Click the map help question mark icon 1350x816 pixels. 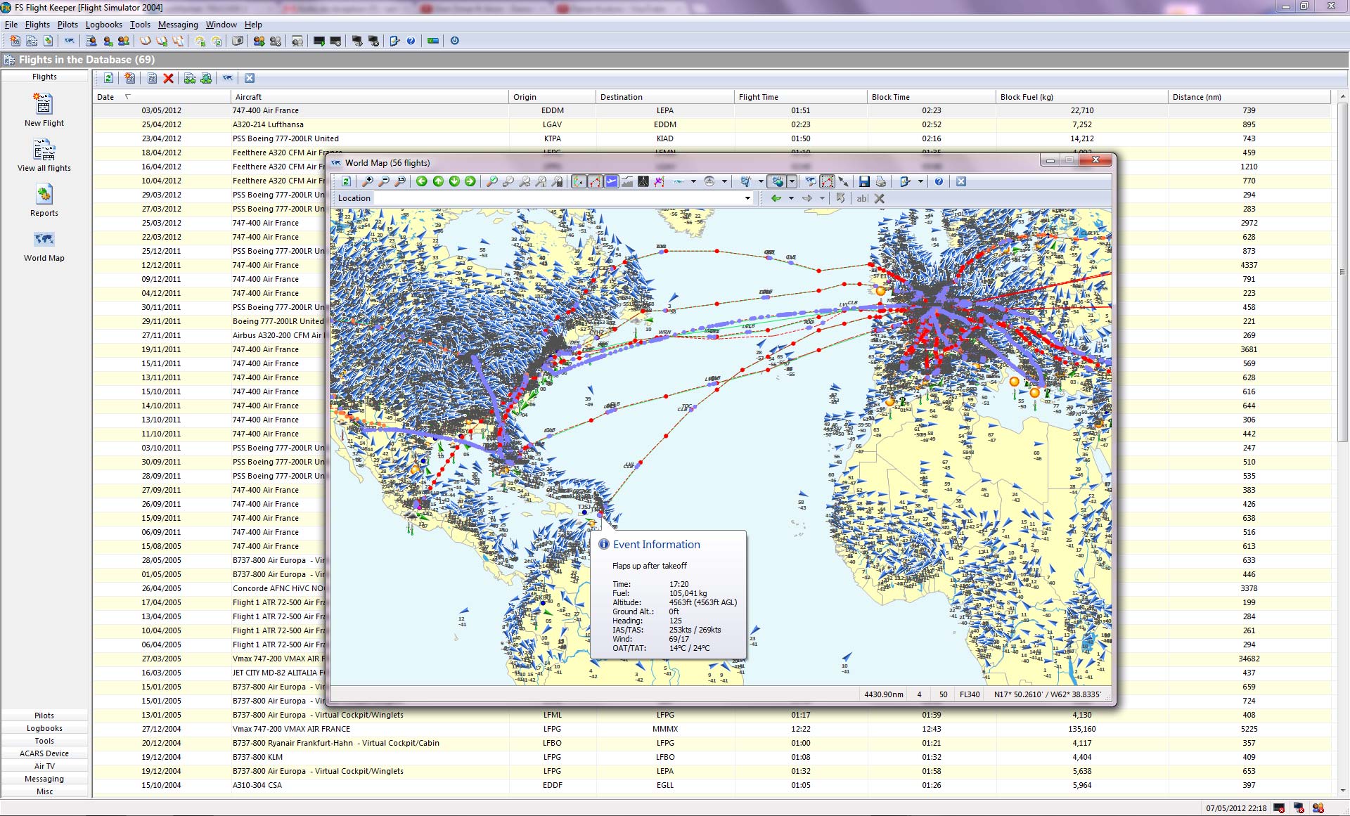coord(939,181)
